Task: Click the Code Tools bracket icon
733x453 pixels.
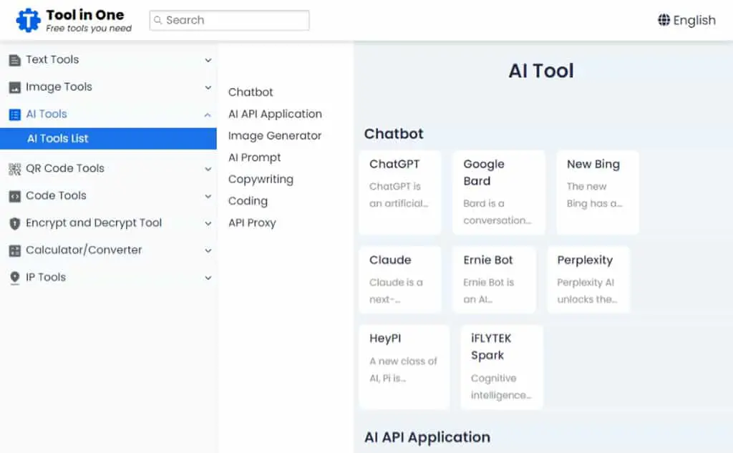Action: click(15, 196)
